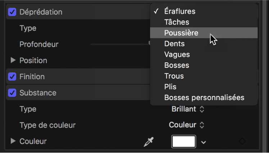269x153 pixels.
Task: Expand the Couleur disclosure triangle
Action: [13, 141]
